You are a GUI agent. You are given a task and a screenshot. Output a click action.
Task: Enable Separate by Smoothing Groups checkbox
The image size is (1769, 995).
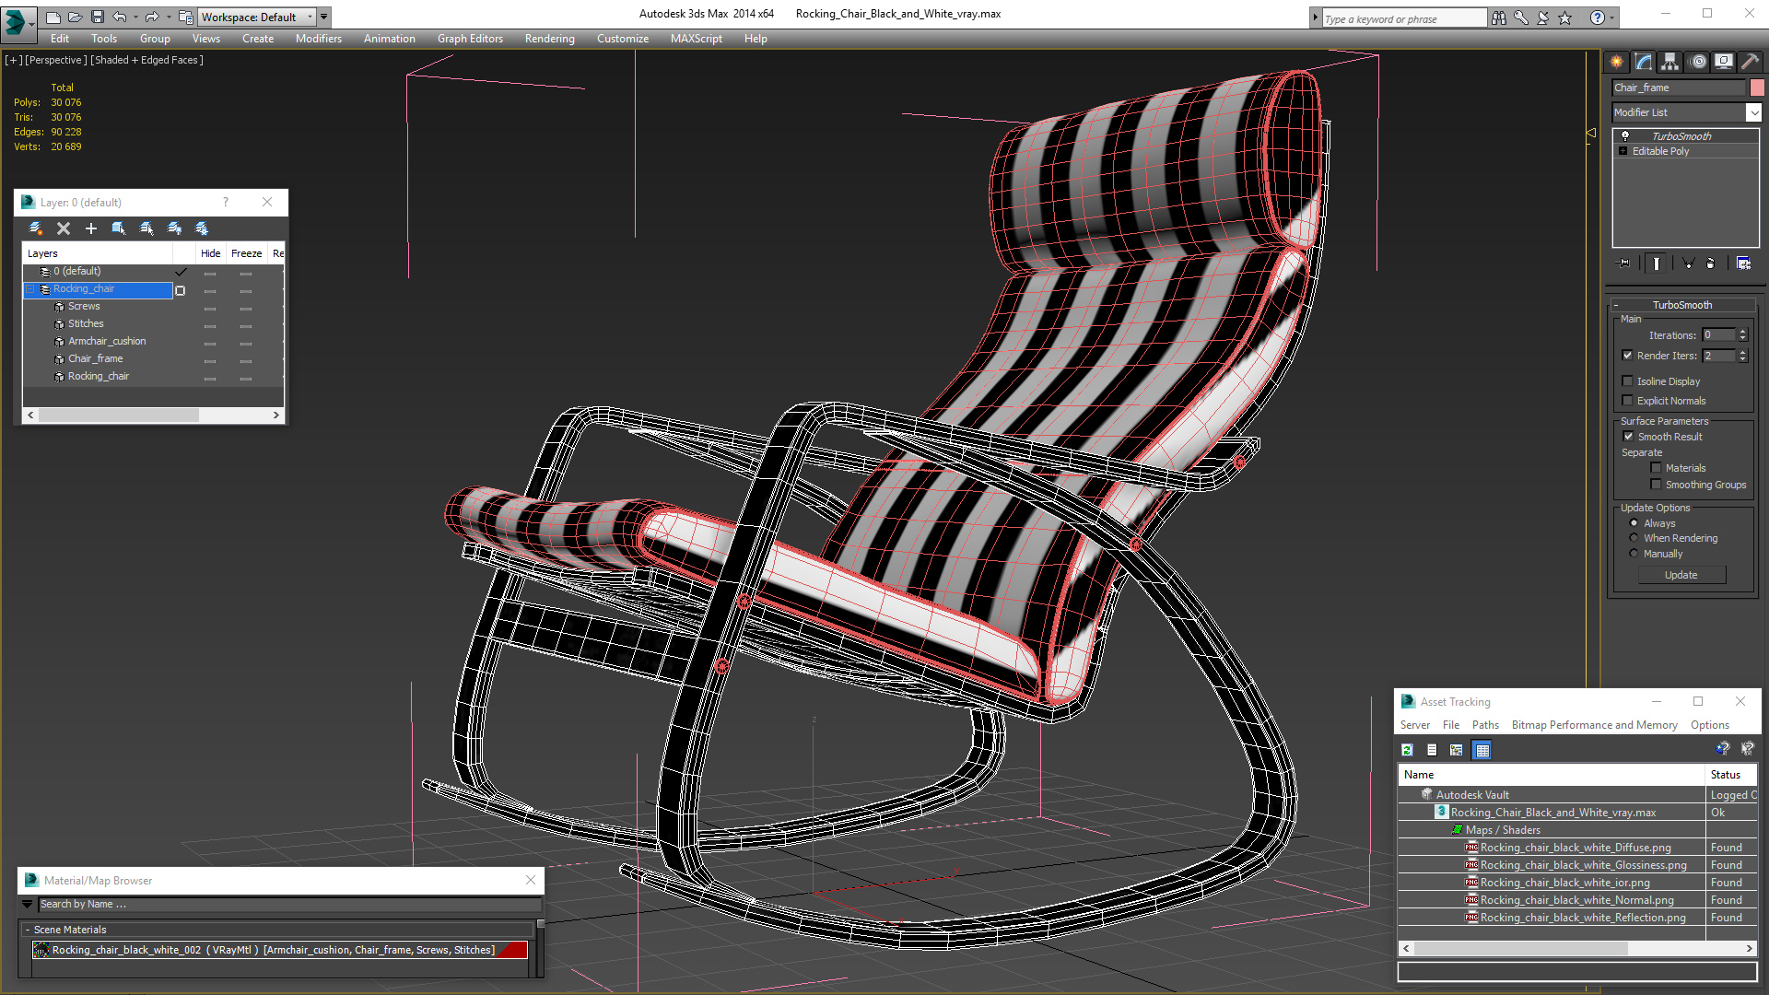pyautogui.click(x=1656, y=485)
